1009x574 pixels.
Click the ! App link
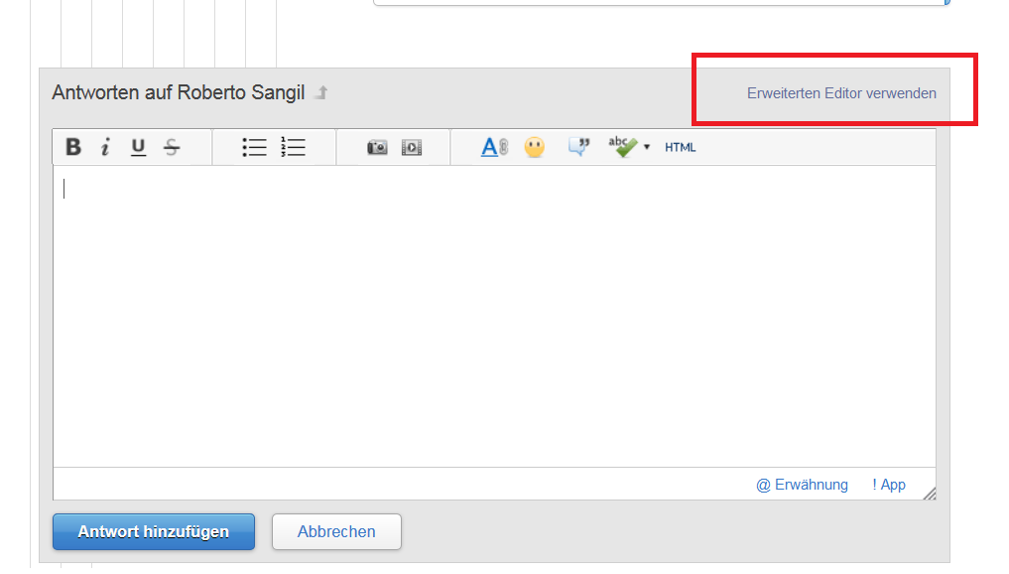point(889,485)
